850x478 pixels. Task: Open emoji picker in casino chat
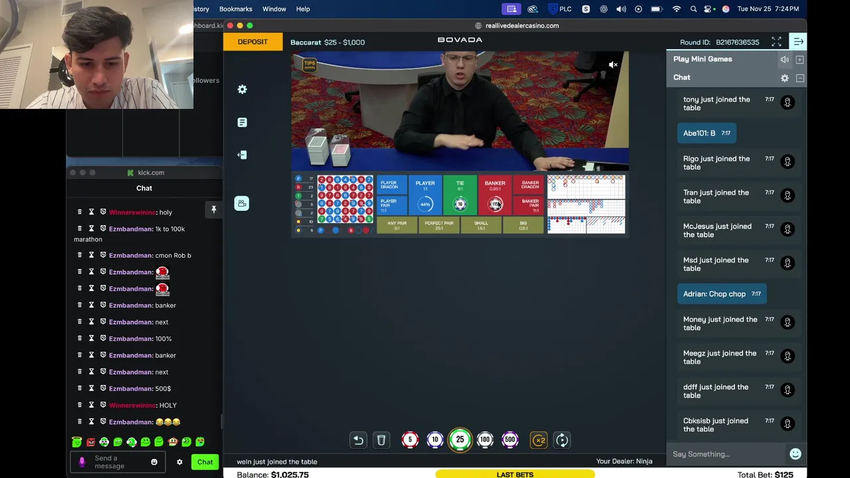click(x=795, y=454)
